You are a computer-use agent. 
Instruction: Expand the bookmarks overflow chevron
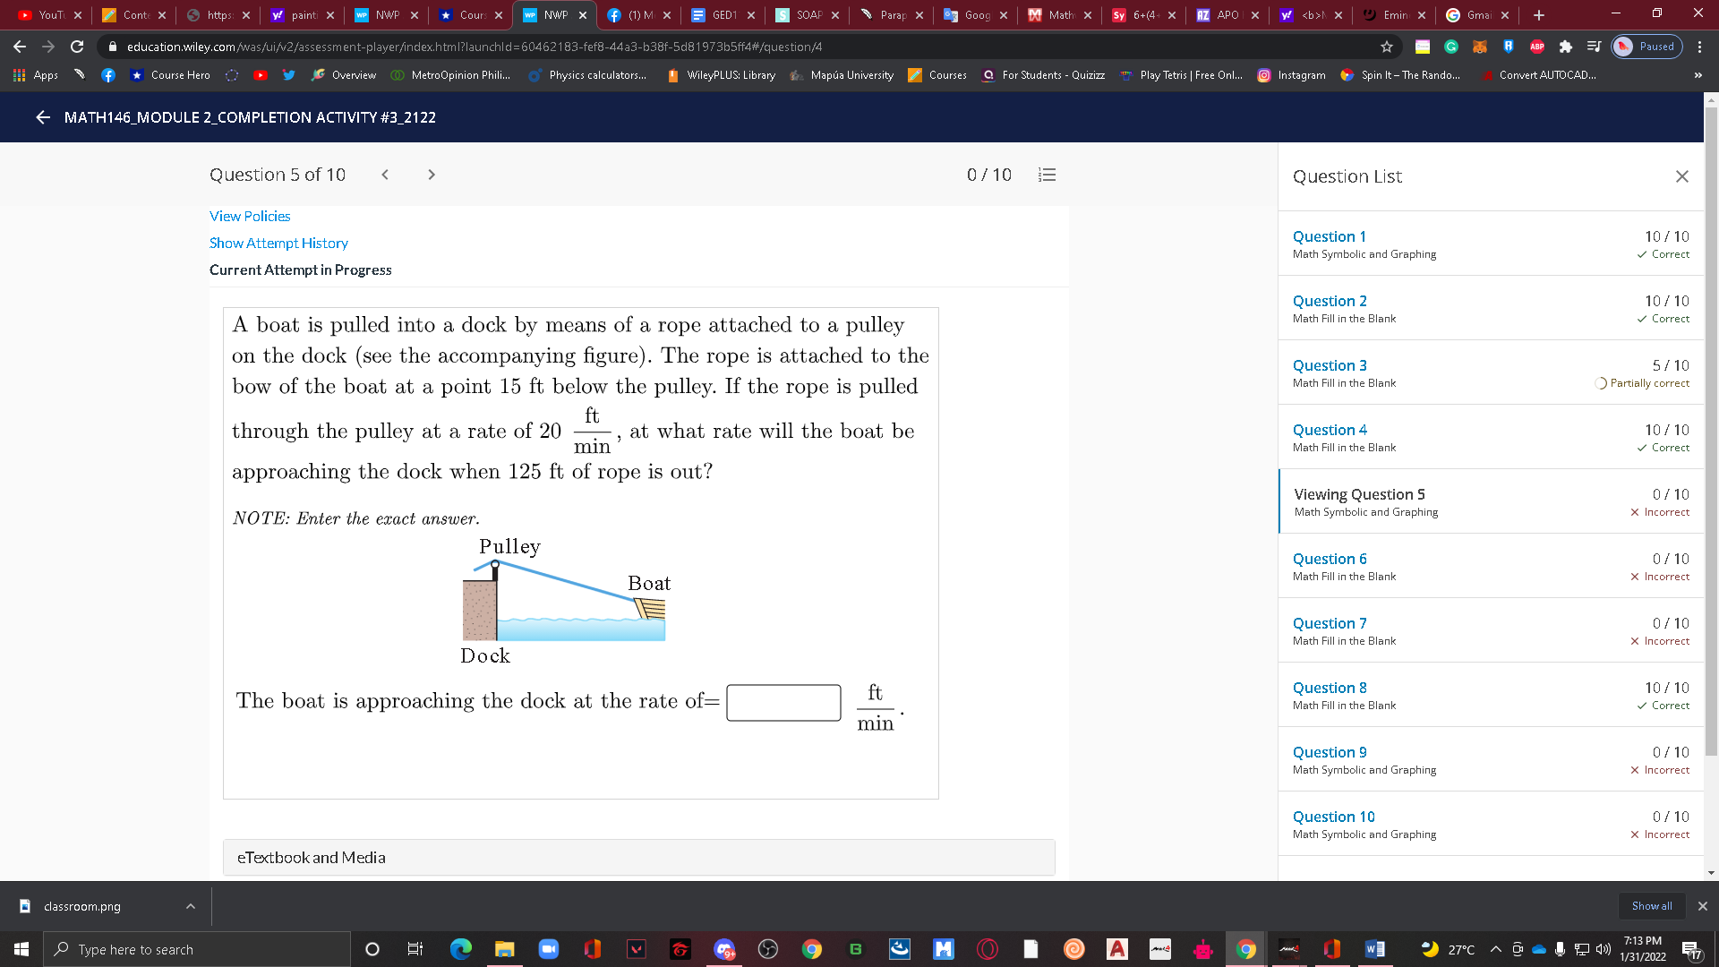click(x=1698, y=75)
